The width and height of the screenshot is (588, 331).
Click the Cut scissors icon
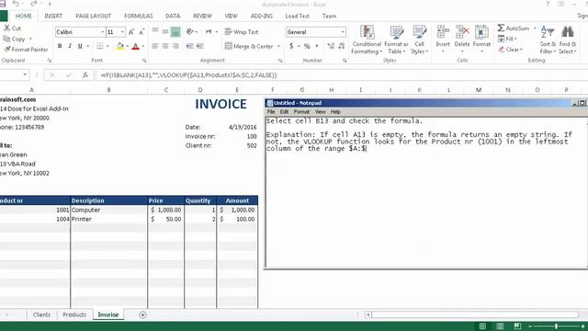[6, 29]
